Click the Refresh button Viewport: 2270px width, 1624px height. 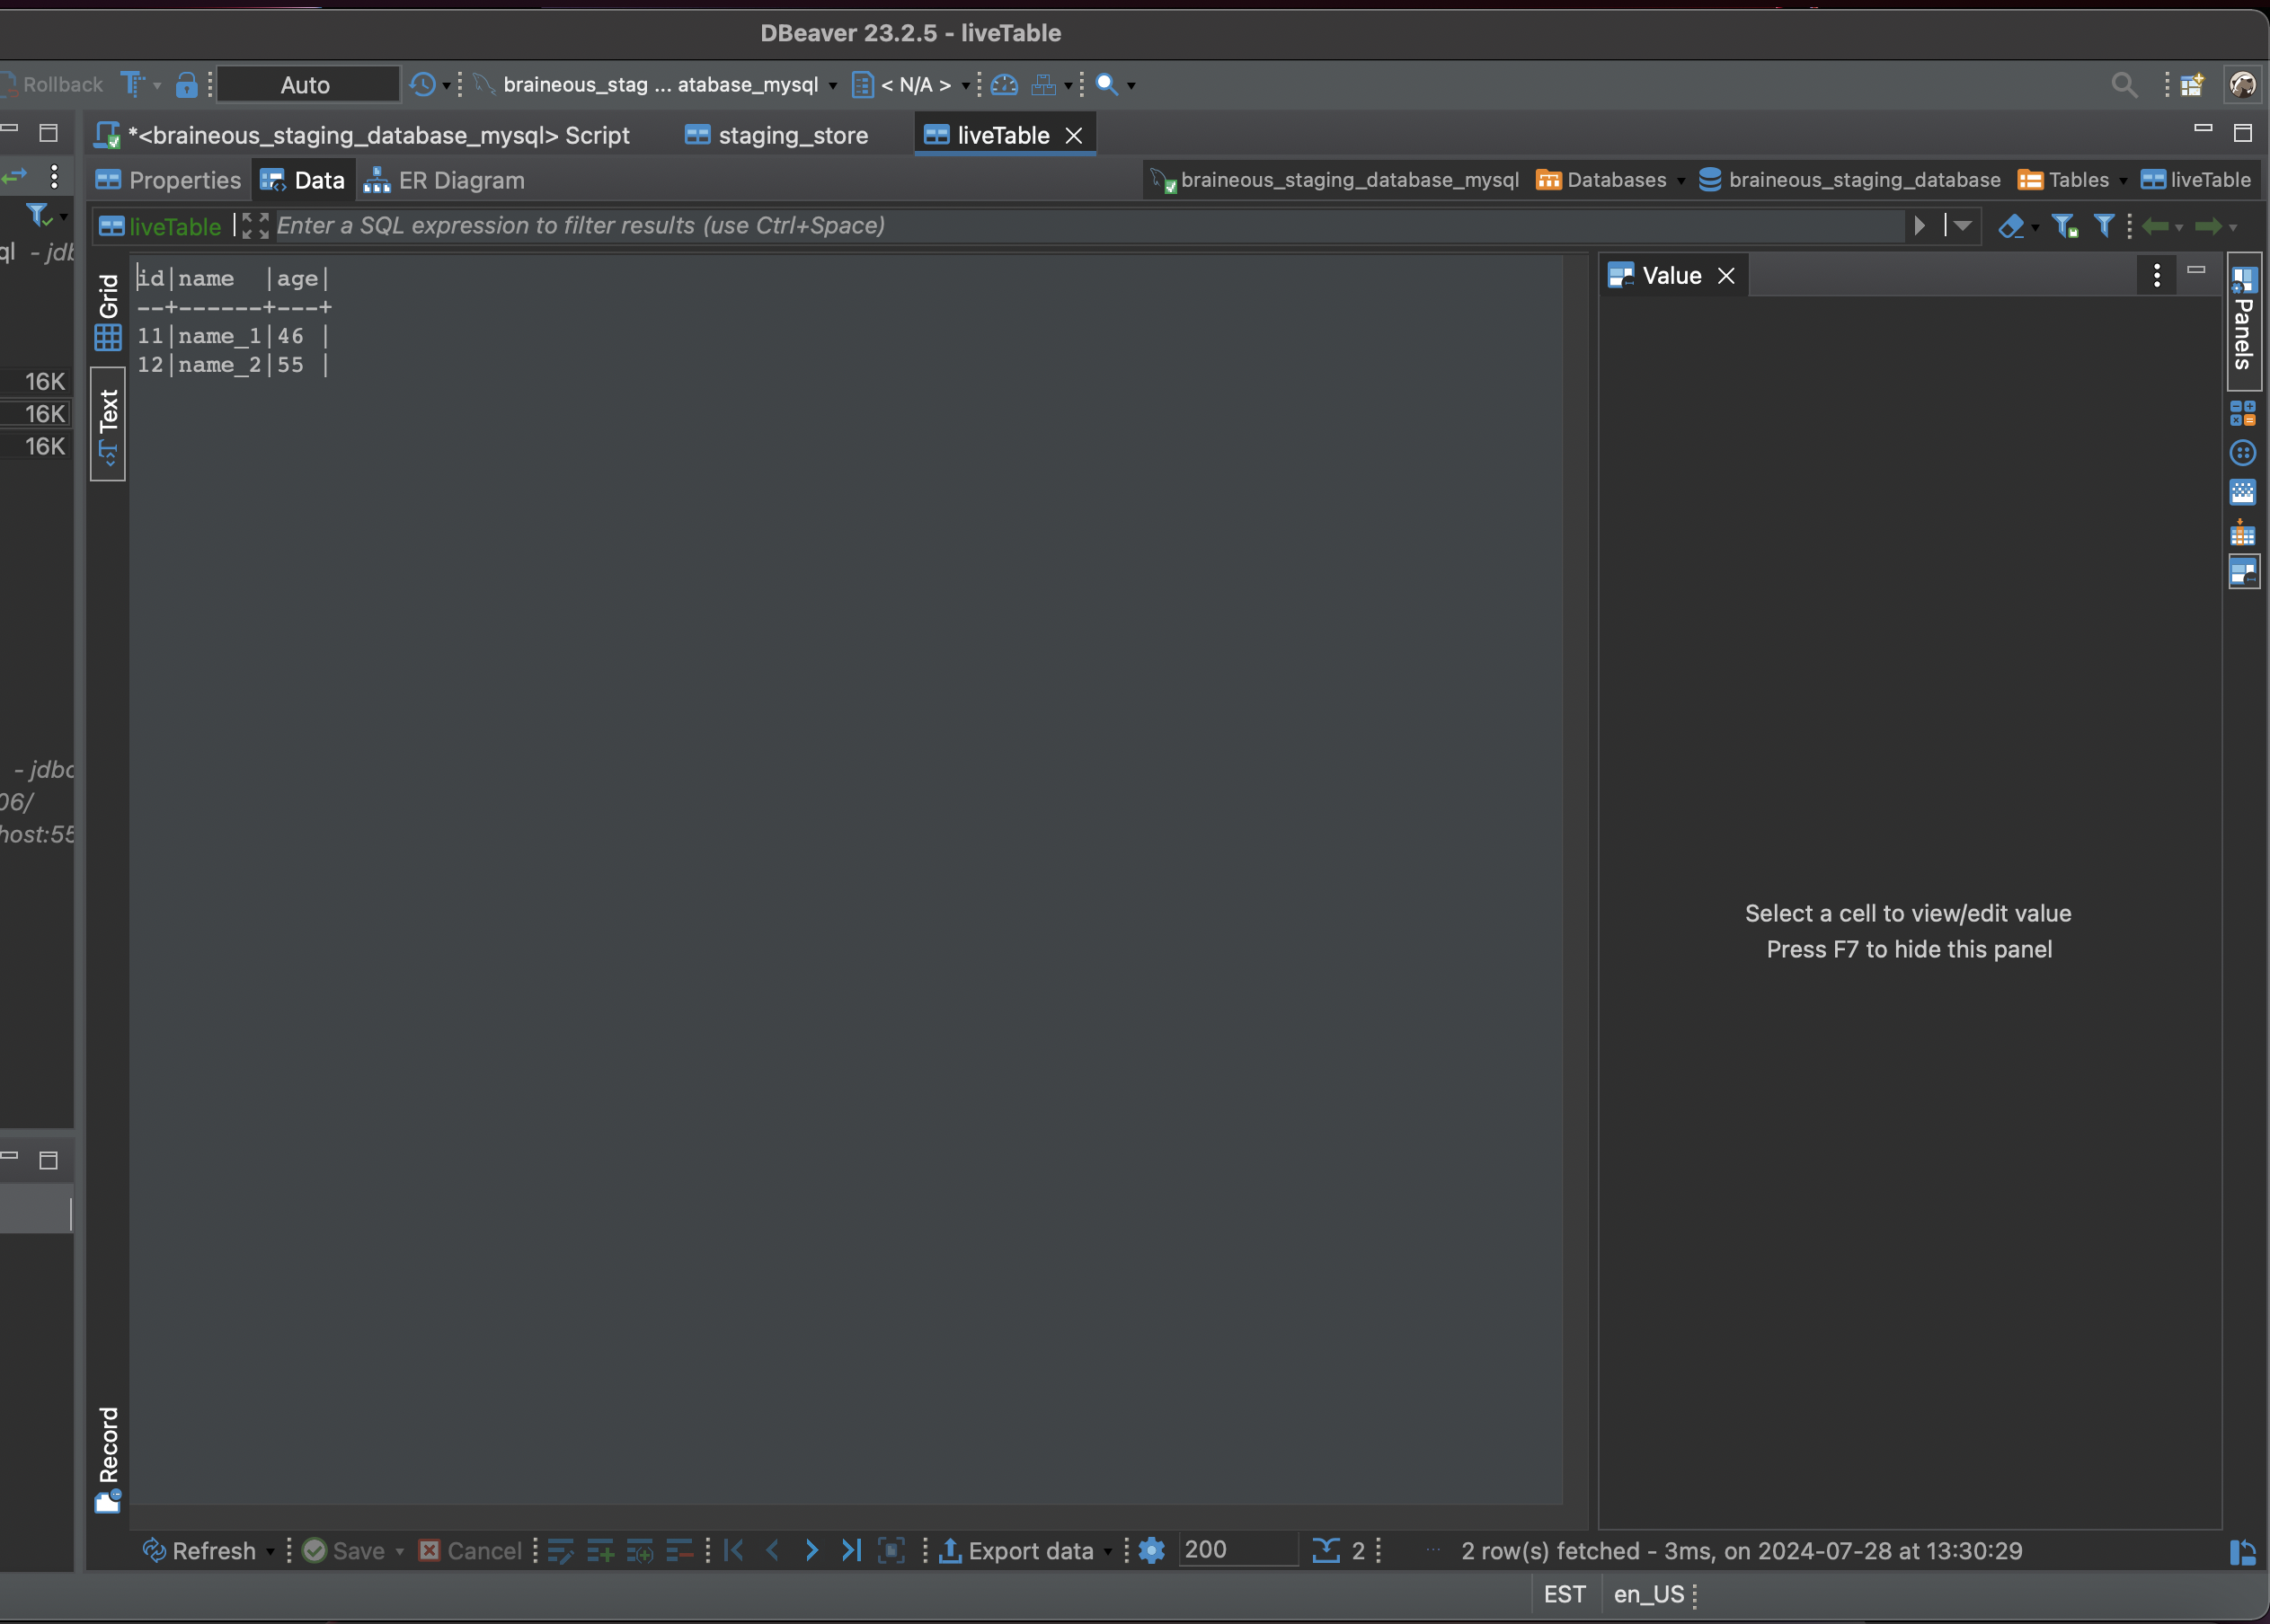pos(200,1551)
